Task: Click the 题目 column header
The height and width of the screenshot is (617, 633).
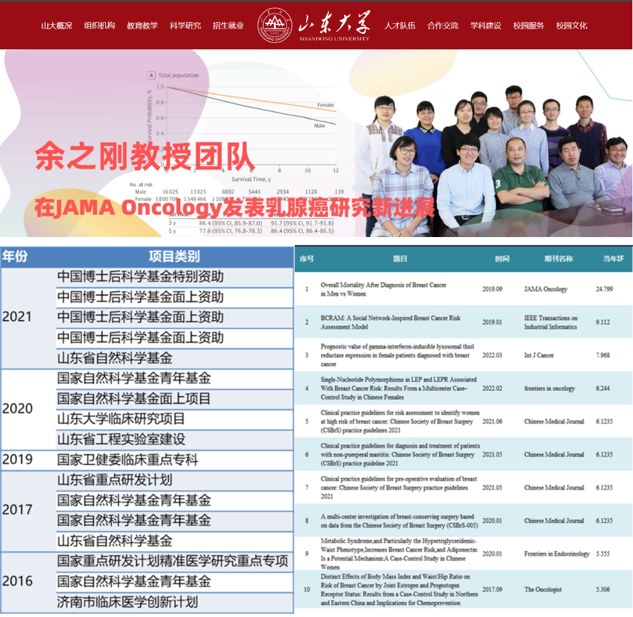Action: pos(400,259)
